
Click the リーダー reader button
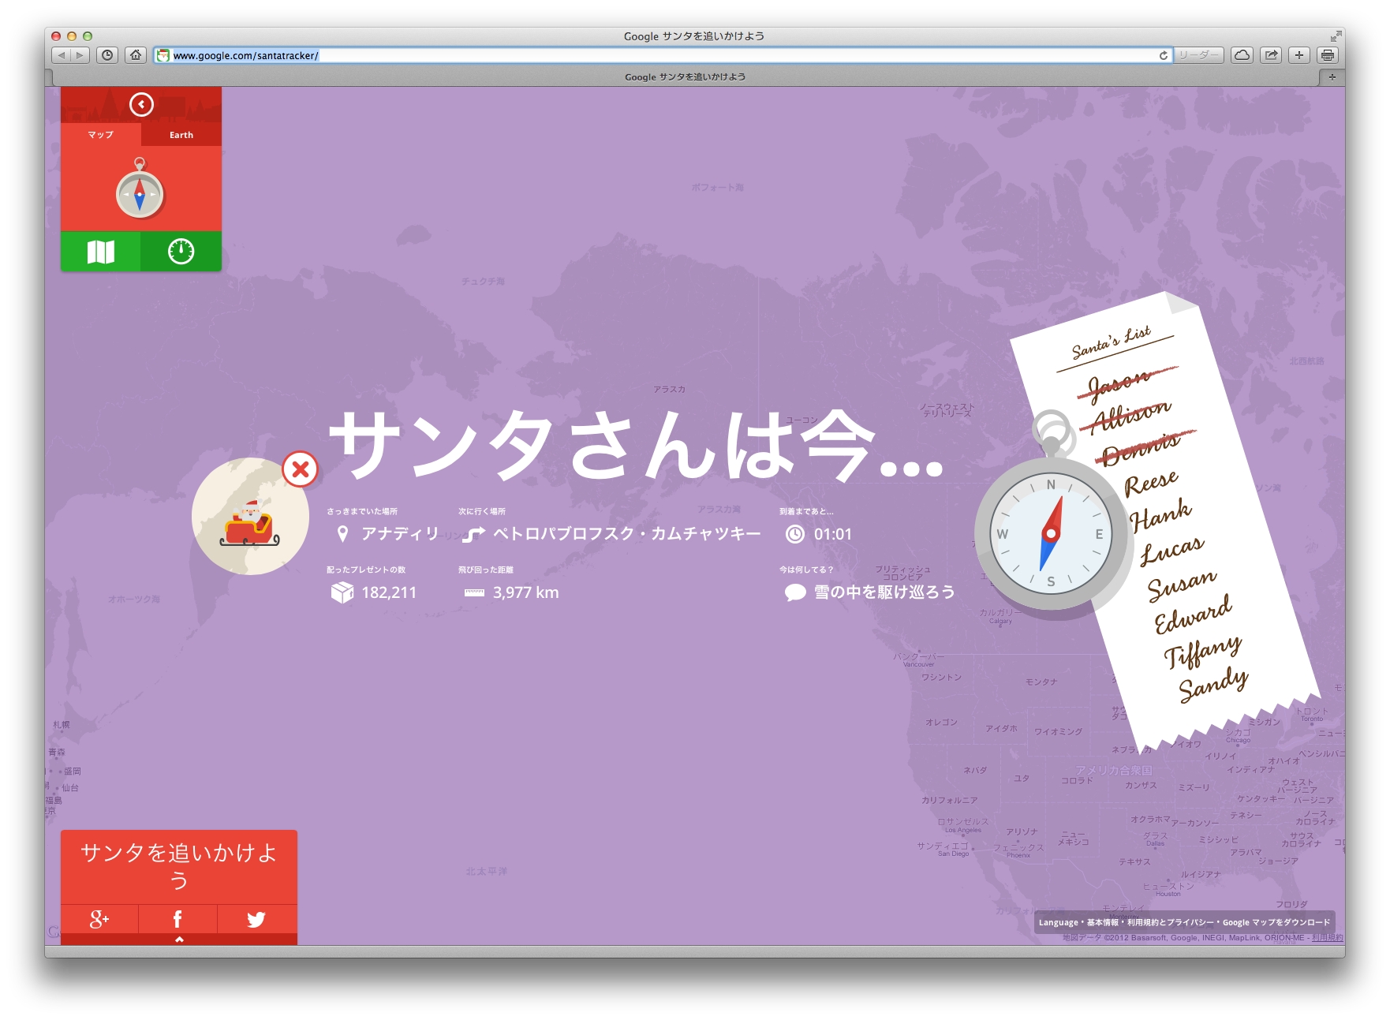pyautogui.click(x=1198, y=55)
